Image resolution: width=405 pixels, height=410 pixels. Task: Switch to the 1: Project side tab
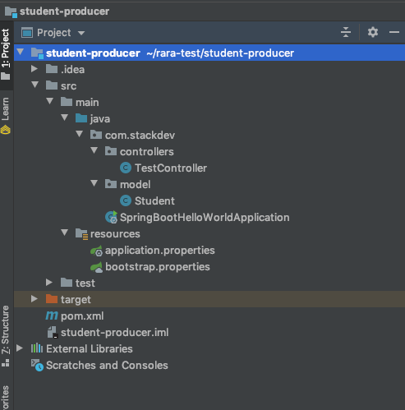click(6, 54)
